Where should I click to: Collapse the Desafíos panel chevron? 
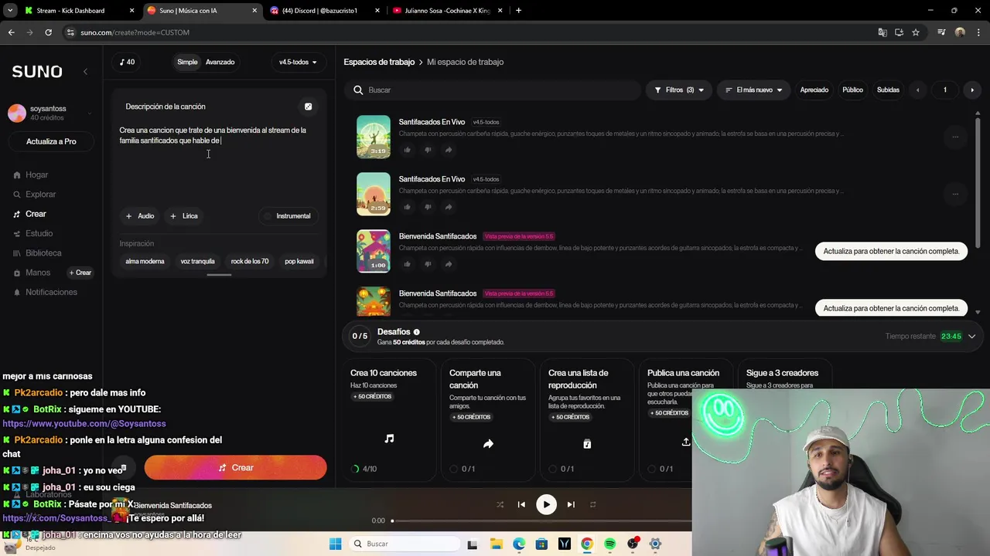971,336
